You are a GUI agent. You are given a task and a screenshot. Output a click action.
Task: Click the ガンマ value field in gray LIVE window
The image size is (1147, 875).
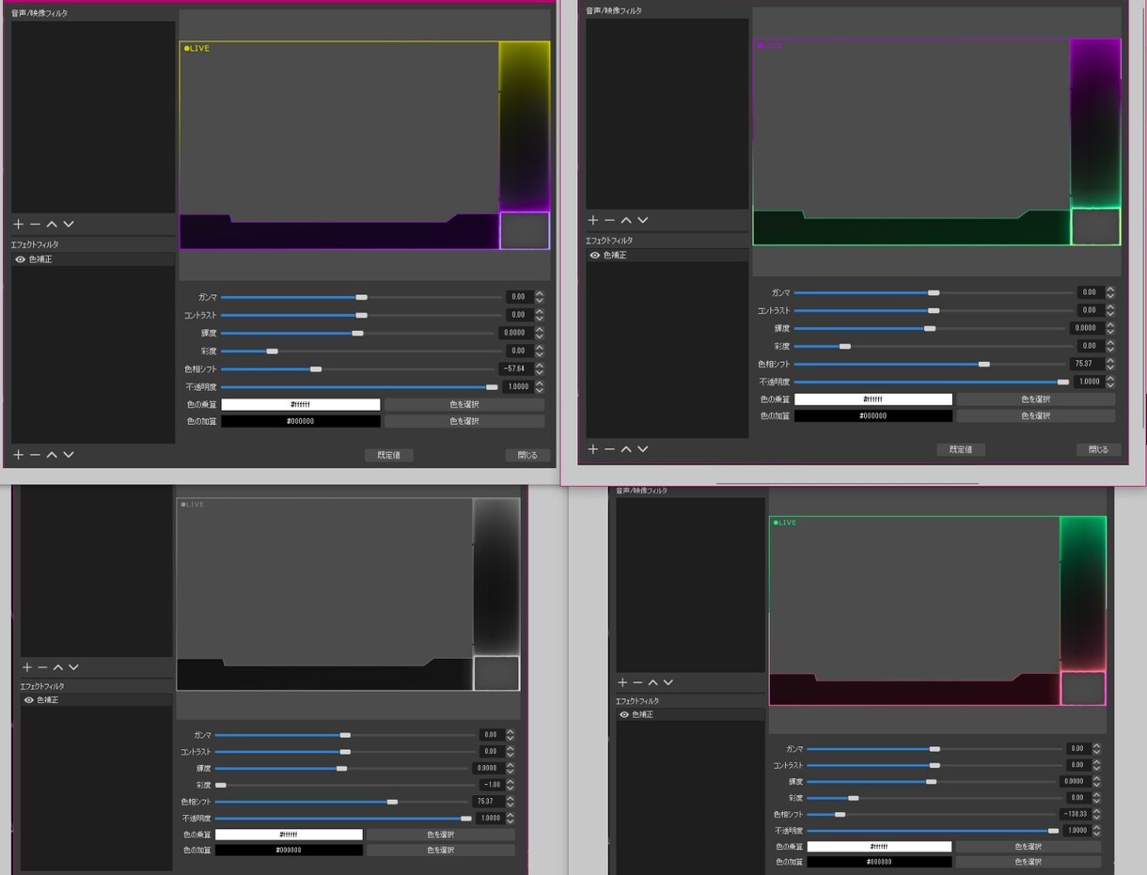[491, 735]
